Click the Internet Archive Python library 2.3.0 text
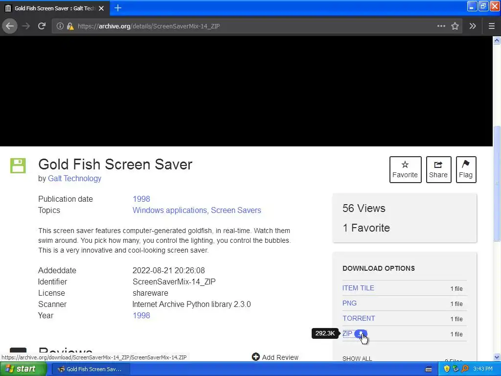 tap(191, 305)
